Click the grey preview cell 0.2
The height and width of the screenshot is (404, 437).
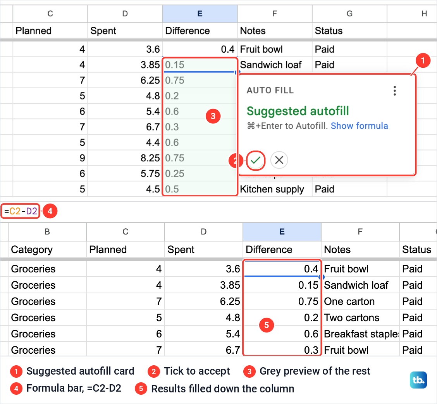(x=200, y=96)
